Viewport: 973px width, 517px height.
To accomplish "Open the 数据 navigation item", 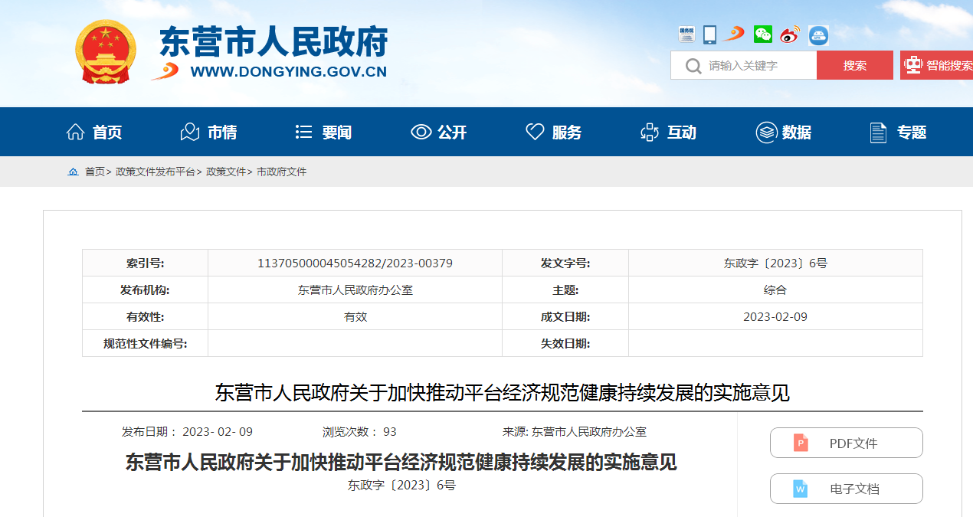I will click(784, 133).
